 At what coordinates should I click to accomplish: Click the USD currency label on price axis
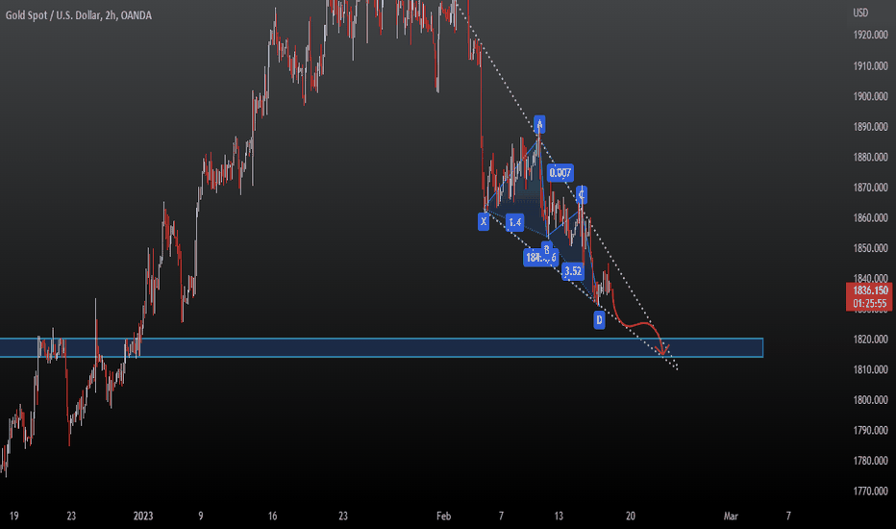tap(860, 13)
